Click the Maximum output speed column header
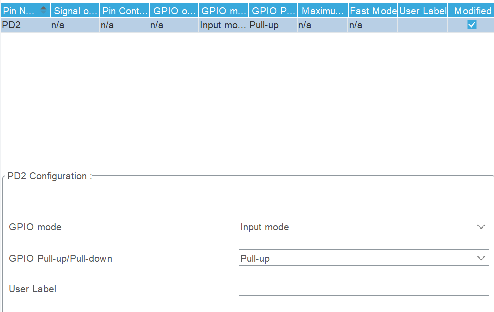The image size is (494, 312). pyautogui.click(x=322, y=10)
